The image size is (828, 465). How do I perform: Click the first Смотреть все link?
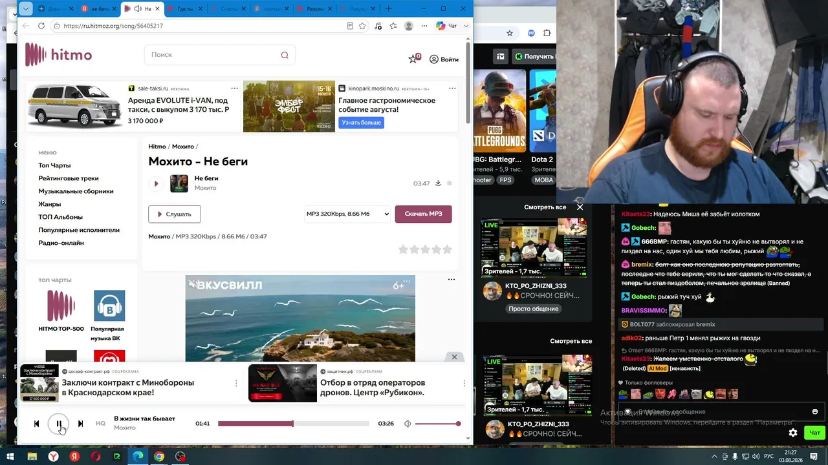tap(545, 207)
